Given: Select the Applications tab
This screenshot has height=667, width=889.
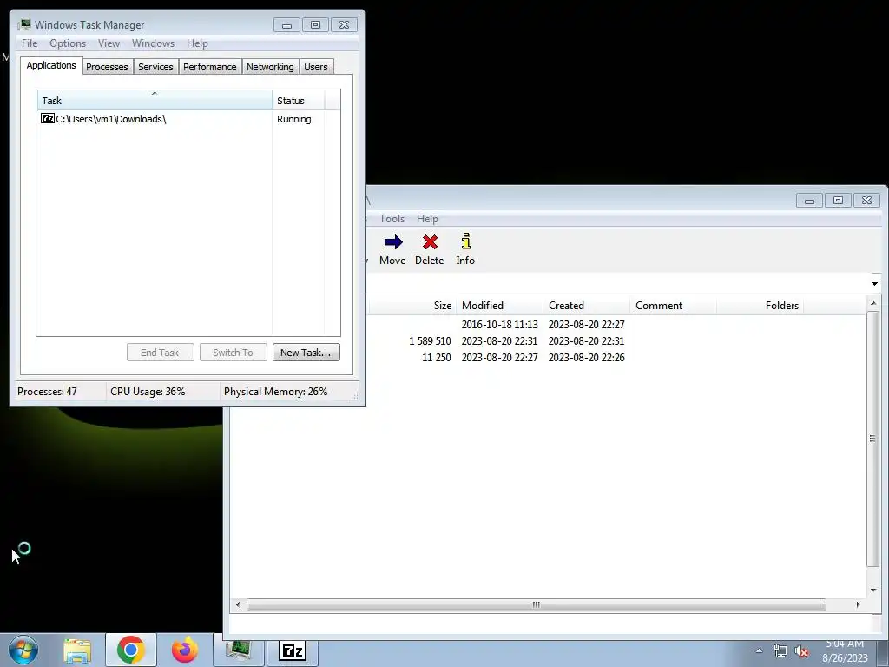Looking at the screenshot, I should pos(51,65).
